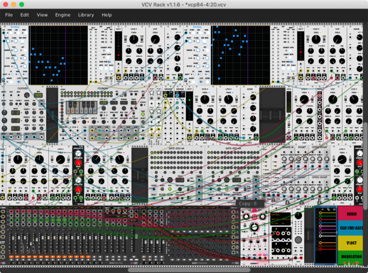Open the Library menu
The image size is (368, 273).
point(86,15)
